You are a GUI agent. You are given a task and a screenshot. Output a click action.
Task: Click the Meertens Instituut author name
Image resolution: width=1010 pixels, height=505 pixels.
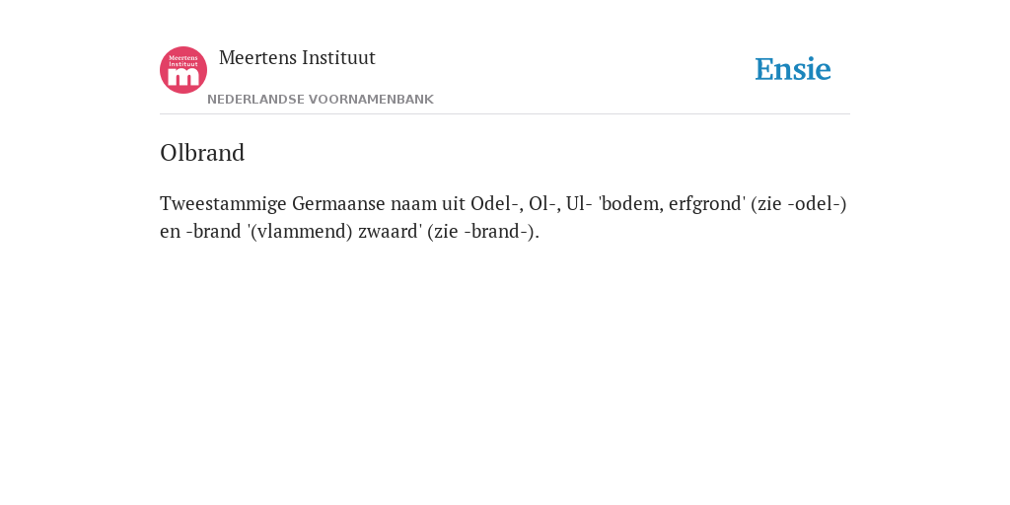pyautogui.click(x=297, y=57)
